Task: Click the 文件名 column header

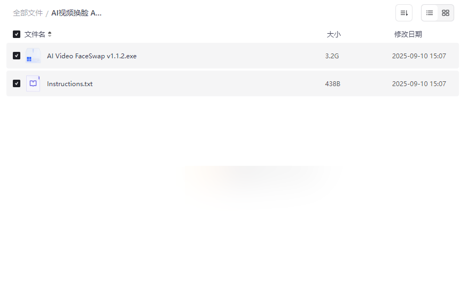Action: tap(35, 34)
